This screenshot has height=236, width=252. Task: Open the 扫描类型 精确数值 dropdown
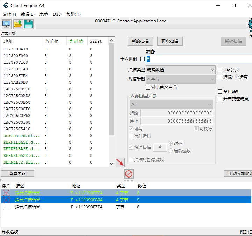pyautogui.click(x=180, y=70)
